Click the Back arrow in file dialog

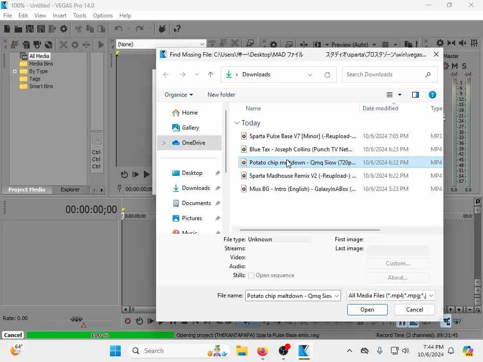166,74
